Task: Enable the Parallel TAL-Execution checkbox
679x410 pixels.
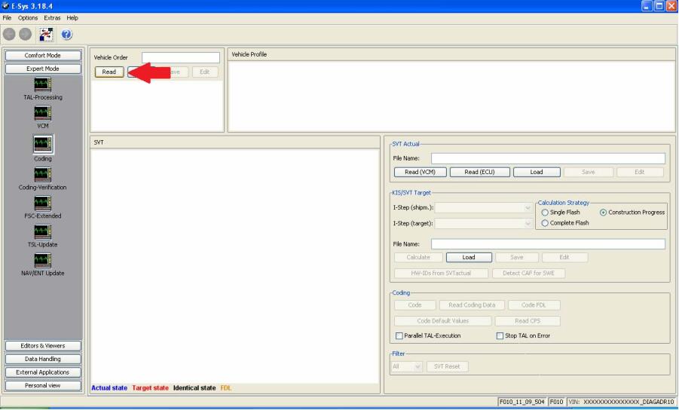Action: point(399,336)
